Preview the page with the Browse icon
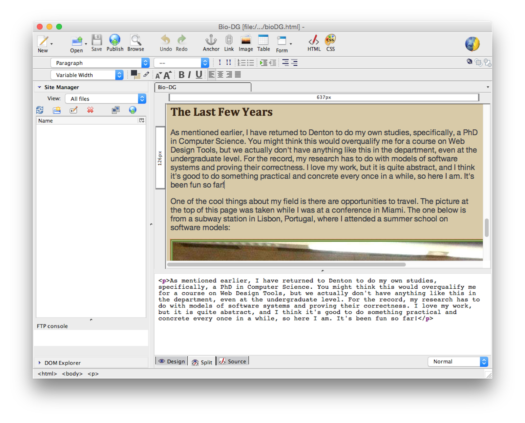The image size is (525, 423). tap(136, 43)
